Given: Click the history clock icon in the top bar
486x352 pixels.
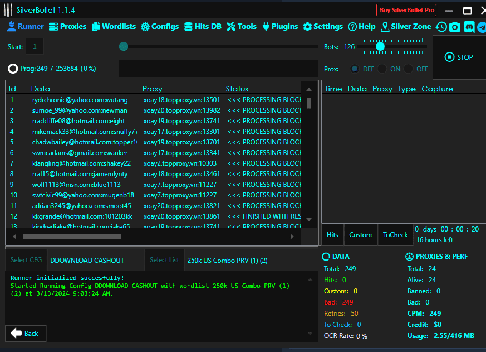Looking at the screenshot, I should tap(441, 27).
